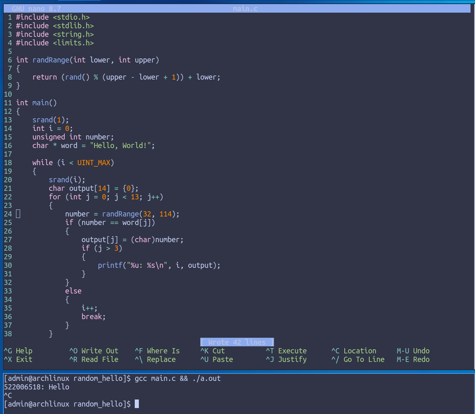The height and width of the screenshot is (414, 475).
Task: Click '#include <stdlib.h>' on line 2
Action: tap(55, 26)
